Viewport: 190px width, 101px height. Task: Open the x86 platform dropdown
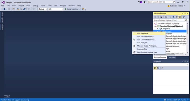pos(56,9)
